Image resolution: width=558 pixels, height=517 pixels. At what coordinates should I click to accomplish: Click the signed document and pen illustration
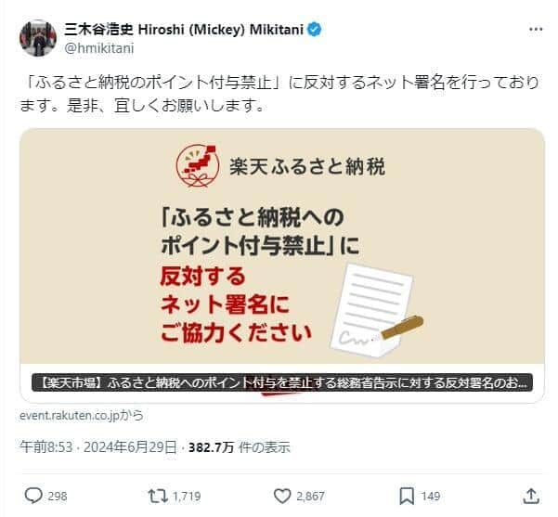coord(377,310)
